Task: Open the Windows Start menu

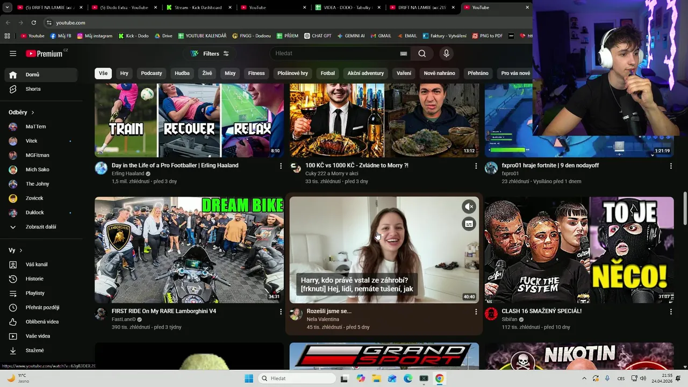Action: coord(249,378)
